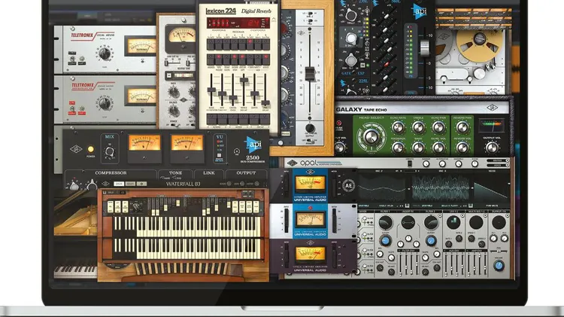Select the API 2500 Compressor section label
This screenshot has width=564, height=317.
pyautogui.click(x=111, y=173)
